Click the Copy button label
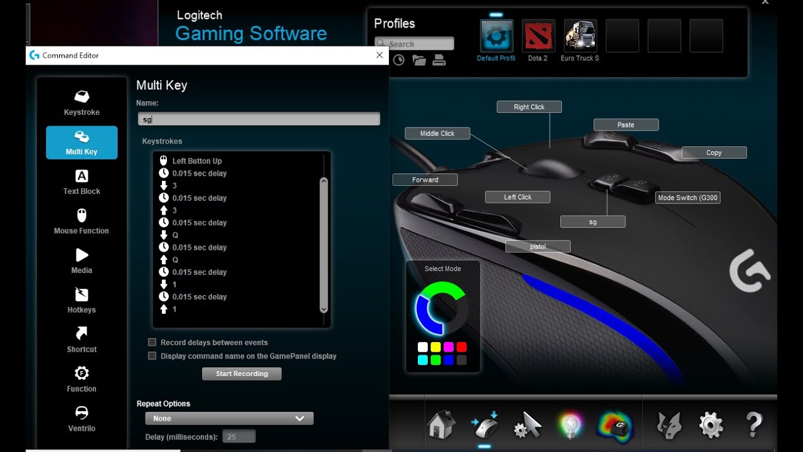The image size is (803, 452). pos(714,152)
